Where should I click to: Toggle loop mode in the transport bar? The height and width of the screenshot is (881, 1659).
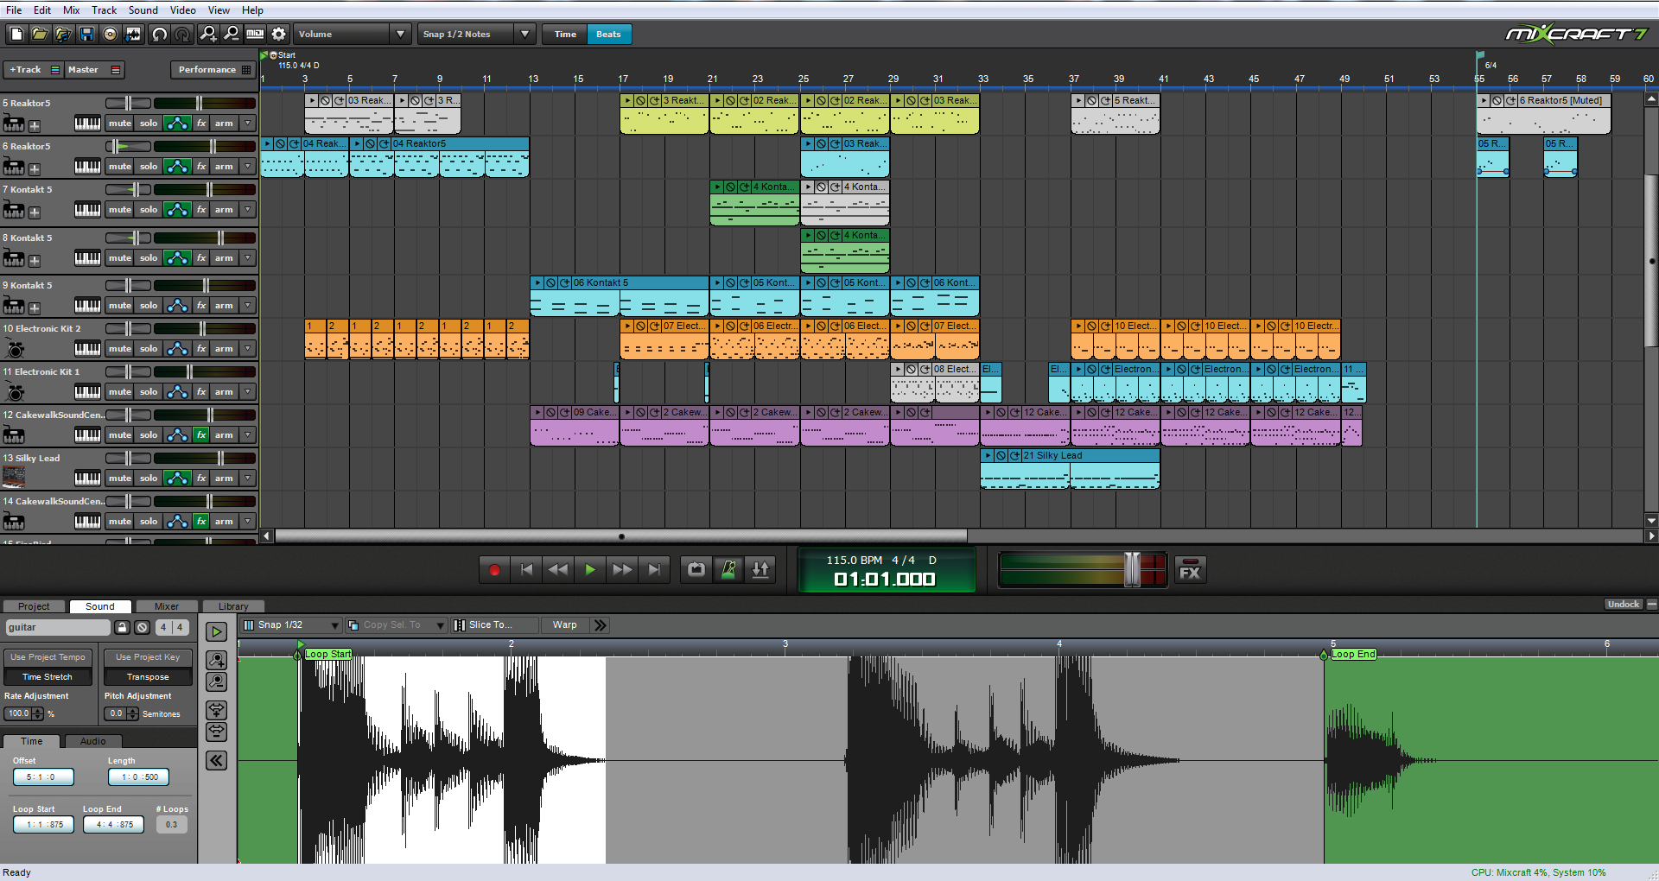696,570
